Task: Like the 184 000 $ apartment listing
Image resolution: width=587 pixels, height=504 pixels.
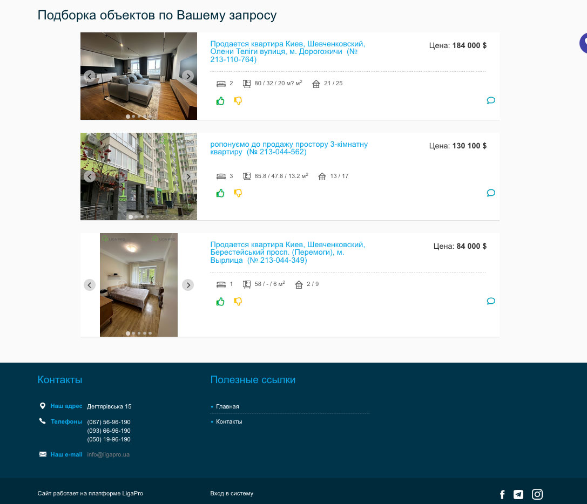Action: click(x=220, y=101)
